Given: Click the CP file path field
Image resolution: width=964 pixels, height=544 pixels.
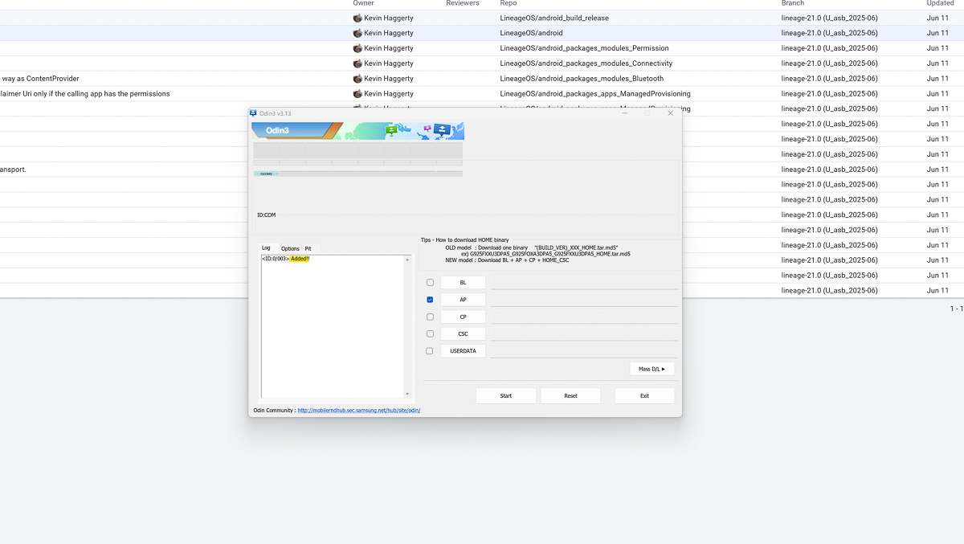Looking at the screenshot, I should pyautogui.click(x=584, y=317).
